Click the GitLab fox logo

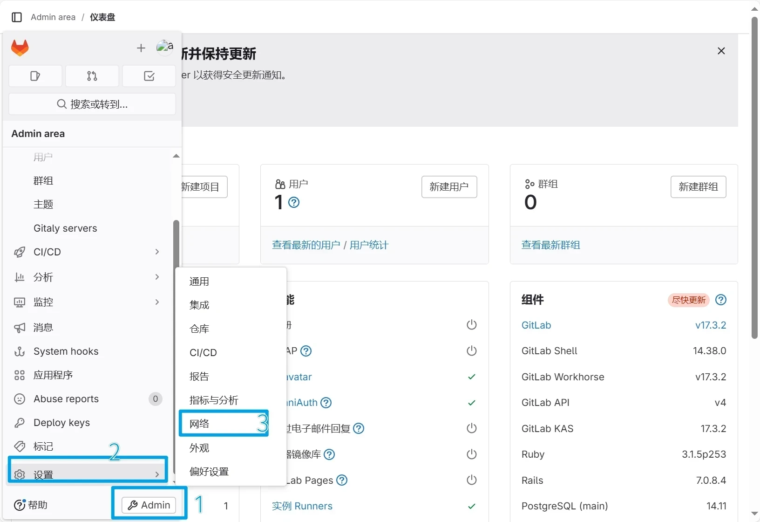pyautogui.click(x=20, y=48)
